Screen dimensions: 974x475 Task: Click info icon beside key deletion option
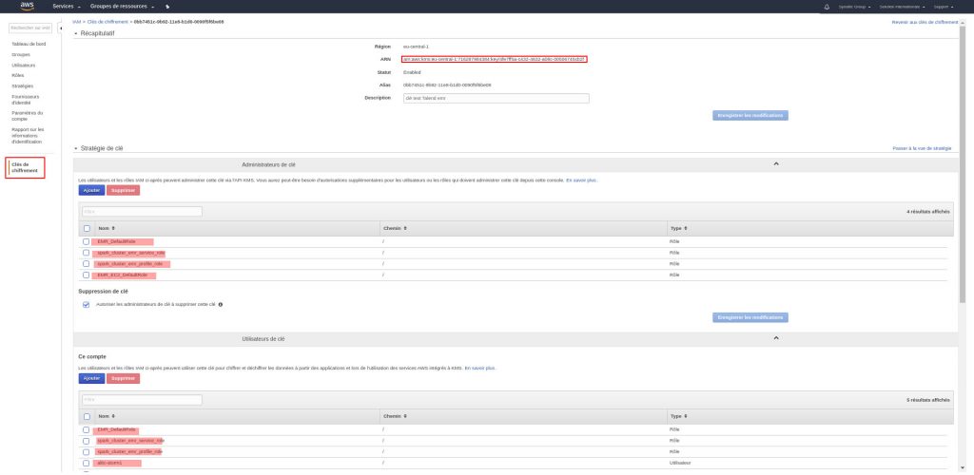click(221, 304)
